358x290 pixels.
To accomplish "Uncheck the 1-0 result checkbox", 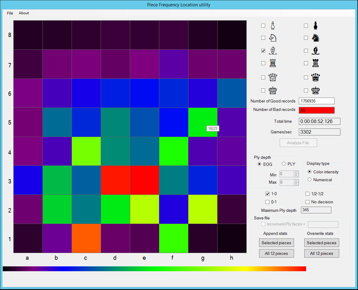I will pos(267,194).
